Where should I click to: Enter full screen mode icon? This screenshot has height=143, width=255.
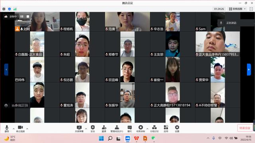tap(251, 9)
